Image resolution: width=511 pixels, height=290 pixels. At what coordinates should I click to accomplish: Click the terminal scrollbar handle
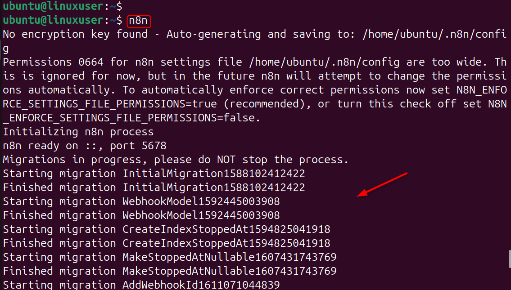[509, 259]
